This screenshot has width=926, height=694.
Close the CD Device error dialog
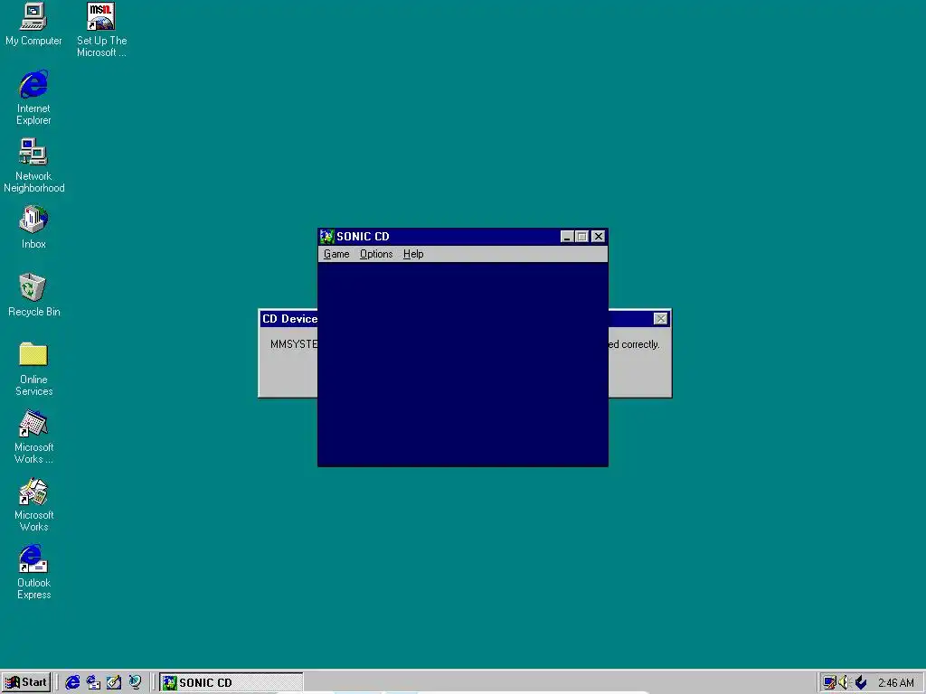(660, 319)
